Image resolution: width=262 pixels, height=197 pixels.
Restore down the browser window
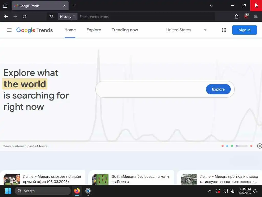(244, 6)
